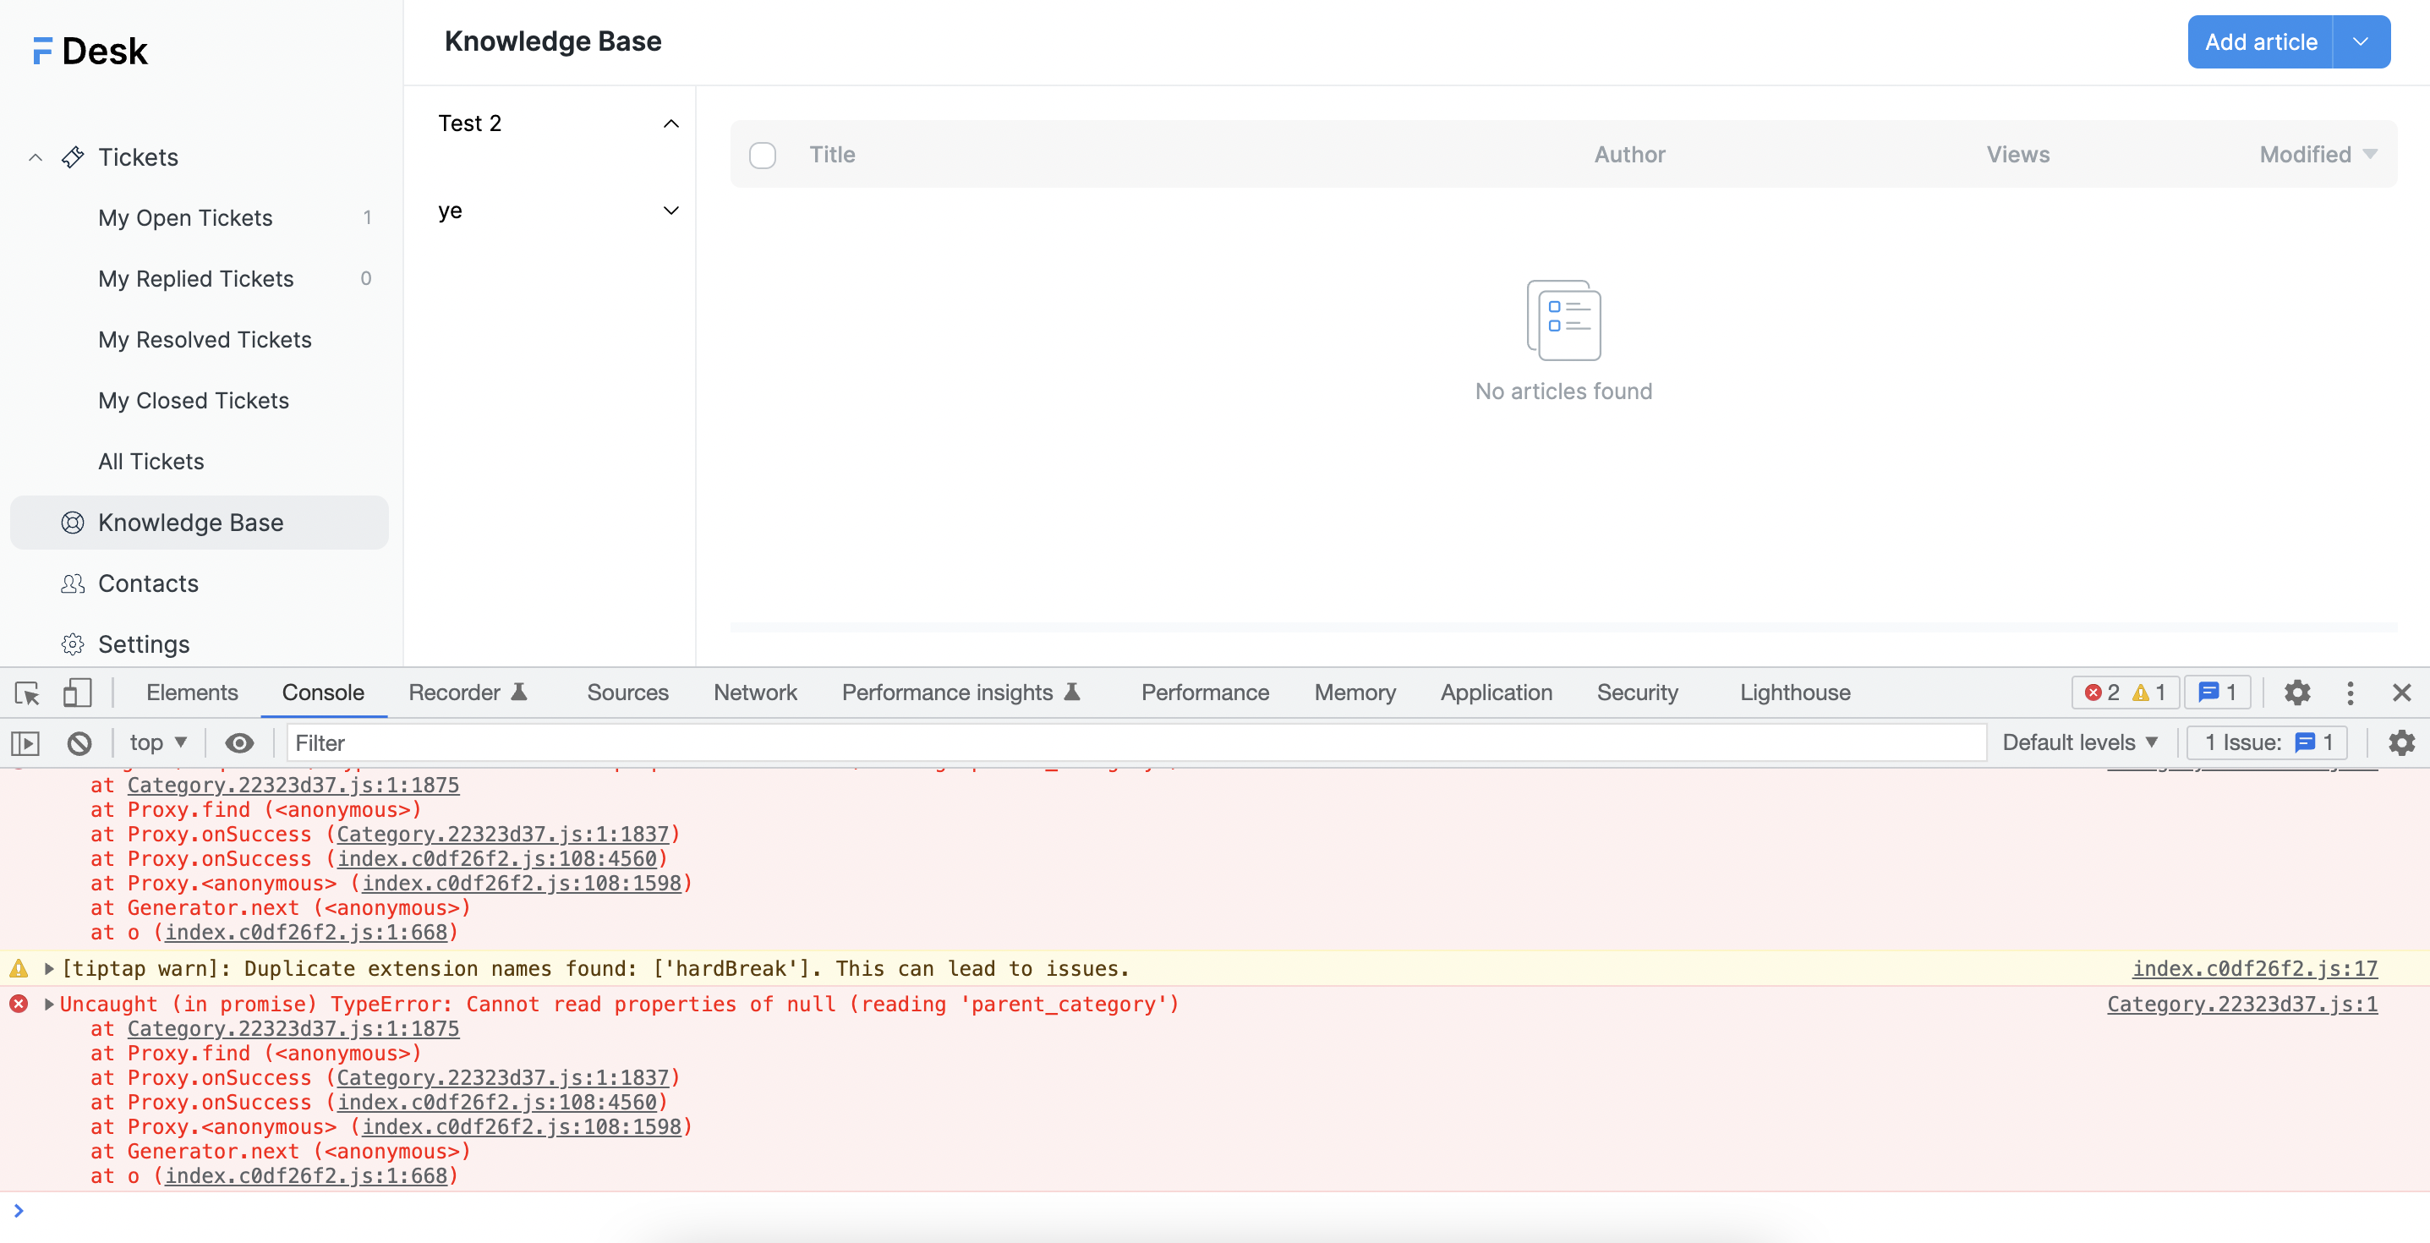Open the Settings gear icon in sidebar
Viewport: 2430px width, 1243px height.
(x=73, y=644)
